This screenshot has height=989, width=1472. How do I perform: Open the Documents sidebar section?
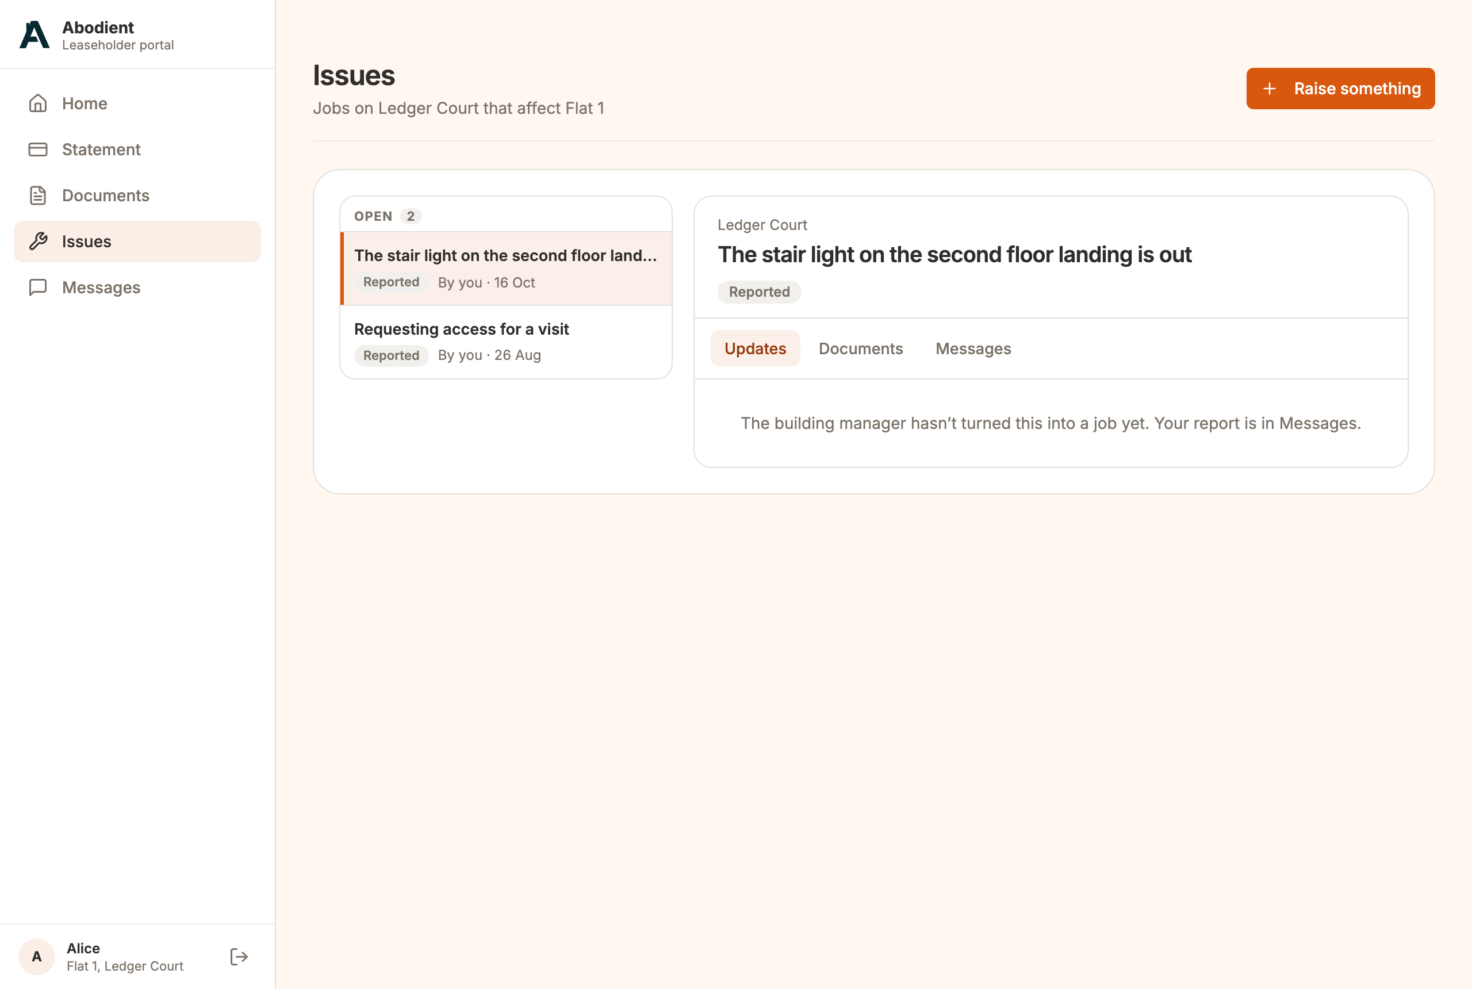point(137,195)
